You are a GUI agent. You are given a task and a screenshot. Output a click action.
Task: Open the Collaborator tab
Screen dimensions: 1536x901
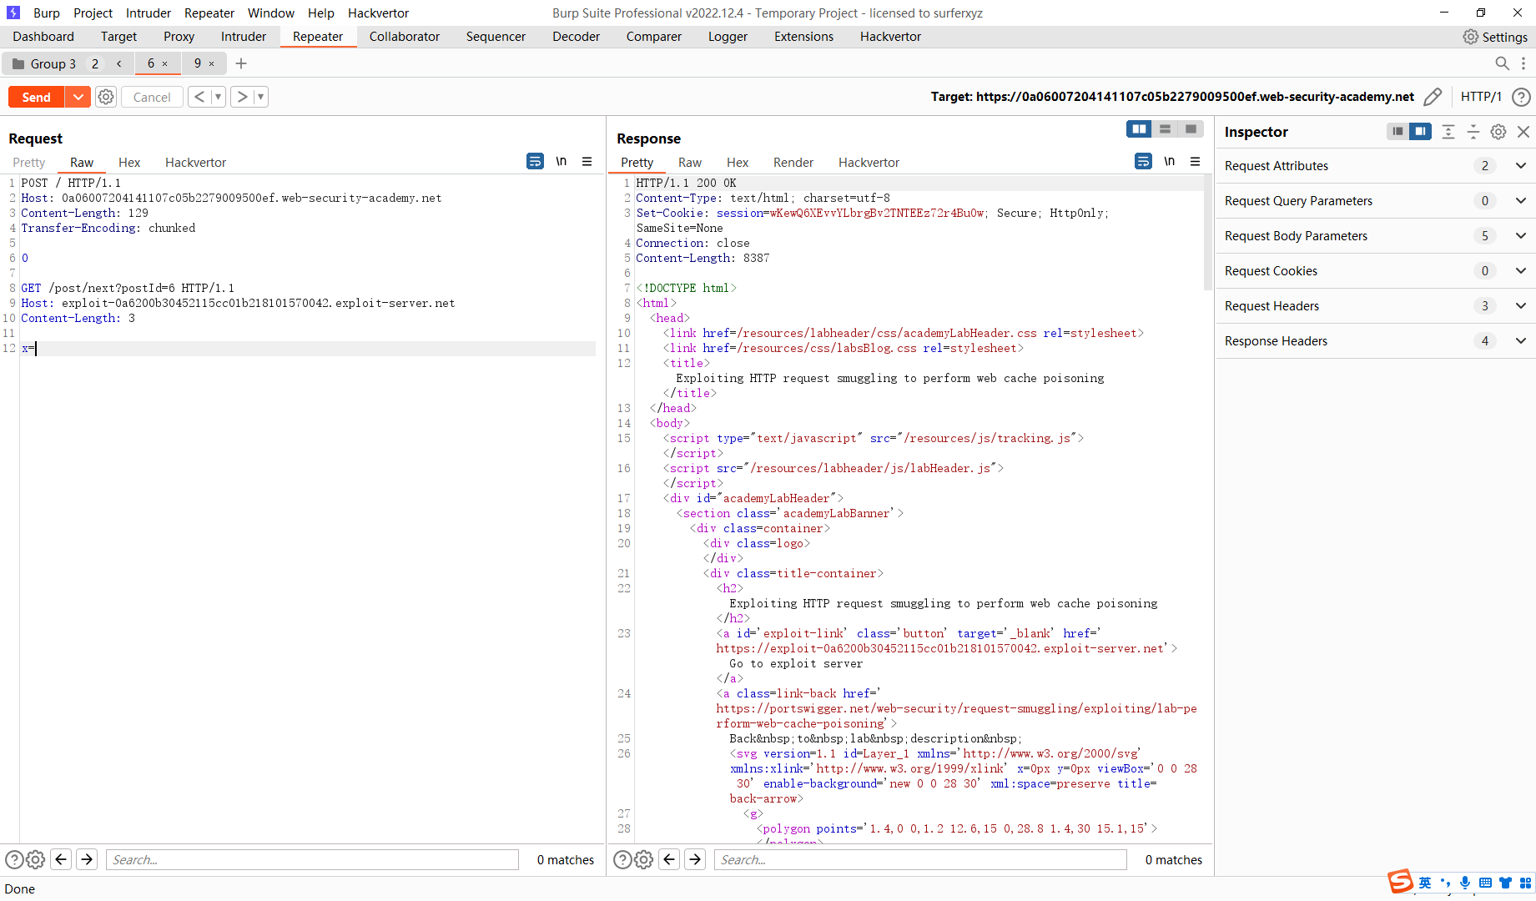pyautogui.click(x=405, y=37)
